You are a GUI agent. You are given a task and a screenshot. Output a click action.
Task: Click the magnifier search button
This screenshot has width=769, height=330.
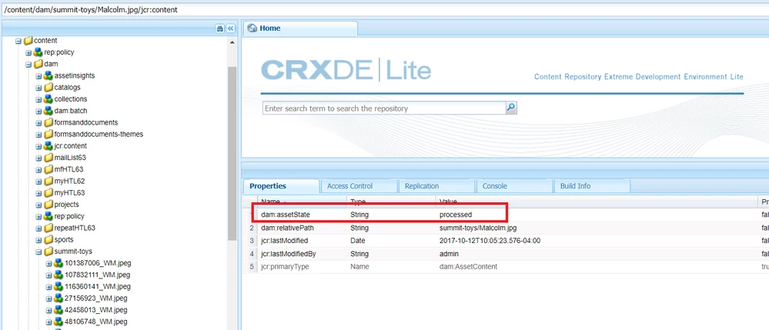(x=511, y=108)
